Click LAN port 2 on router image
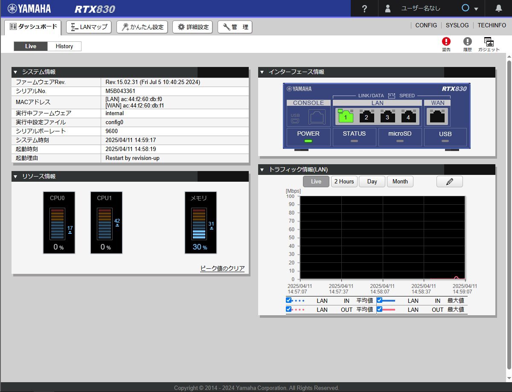This screenshot has width=512, height=392. (x=366, y=116)
